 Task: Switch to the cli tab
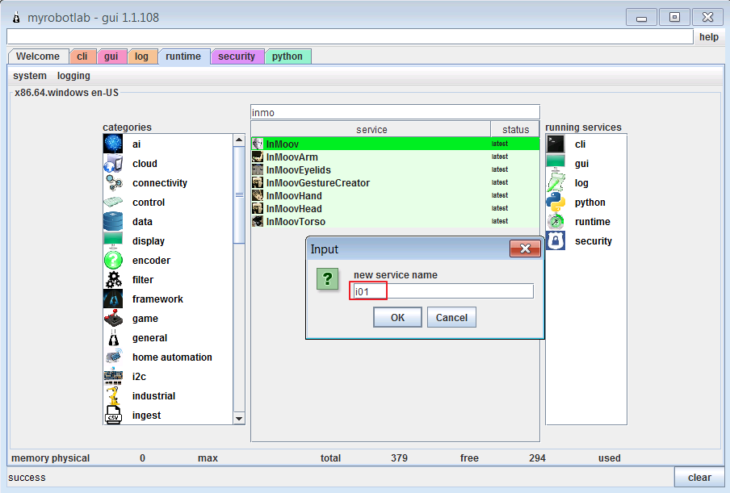[82, 56]
